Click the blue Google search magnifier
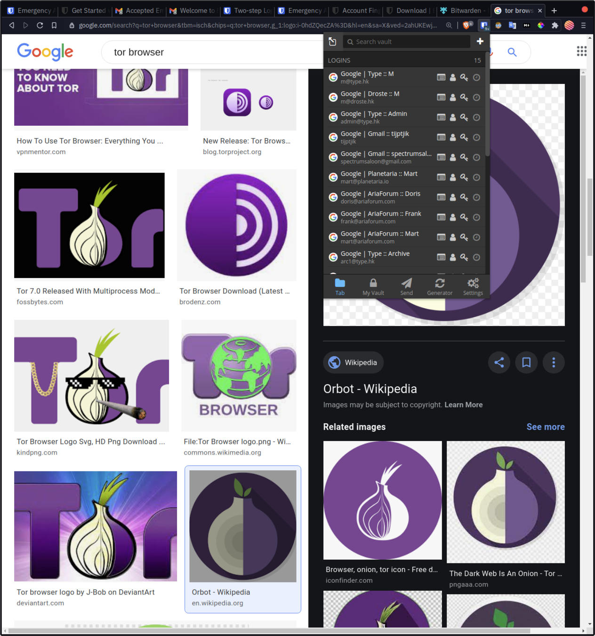 coord(512,52)
